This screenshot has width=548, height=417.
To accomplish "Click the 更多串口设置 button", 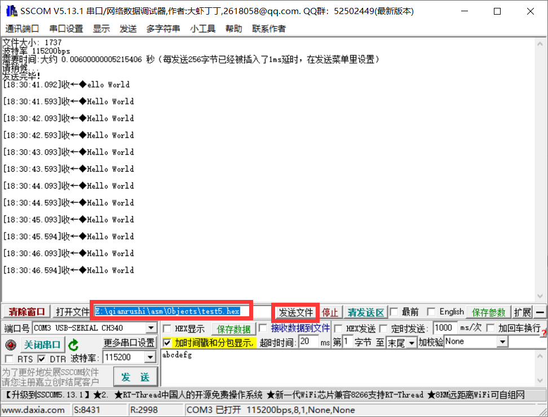I will (x=129, y=343).
